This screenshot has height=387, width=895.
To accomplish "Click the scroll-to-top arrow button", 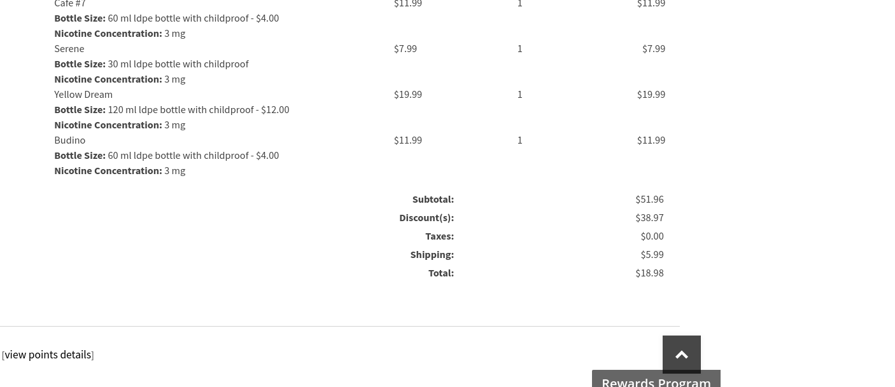I will pyautogui.click(x=681, y=354).
